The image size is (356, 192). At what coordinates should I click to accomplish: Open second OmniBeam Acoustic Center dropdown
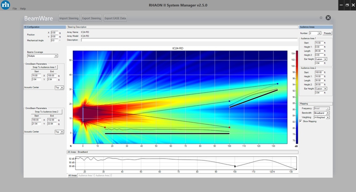click(x=59, y=131)
